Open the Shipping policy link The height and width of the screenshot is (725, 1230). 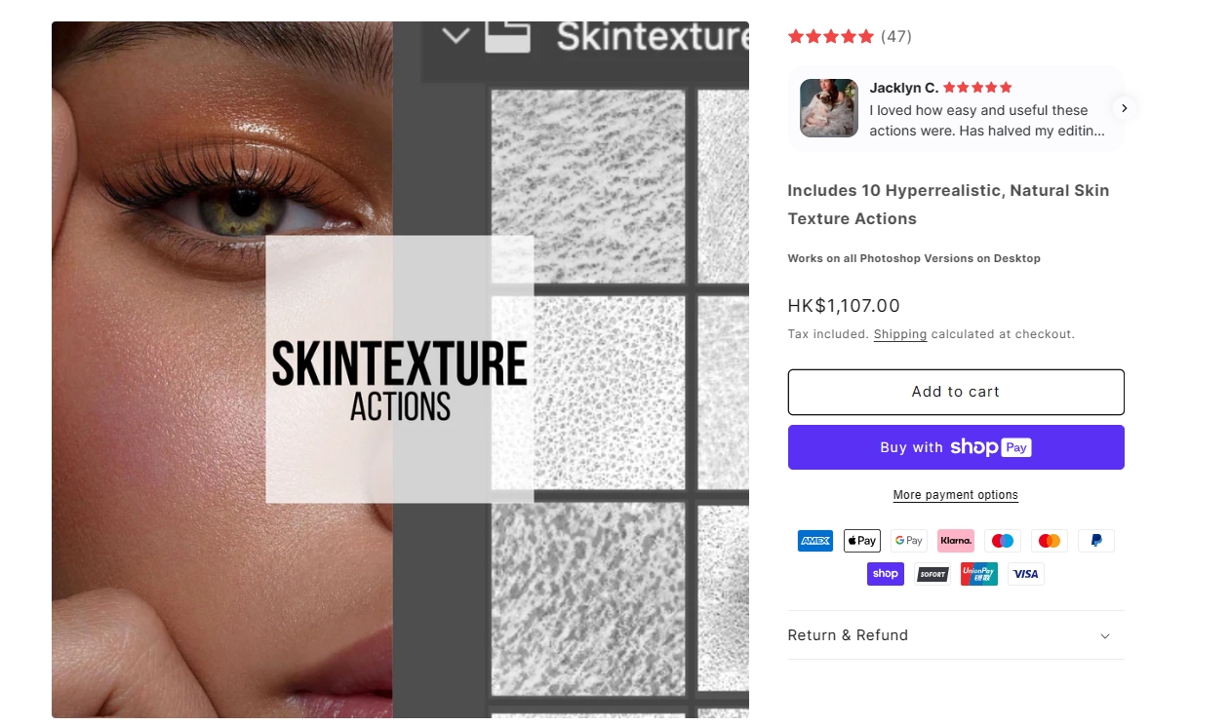pyautogui.click(x=900, y=334)
